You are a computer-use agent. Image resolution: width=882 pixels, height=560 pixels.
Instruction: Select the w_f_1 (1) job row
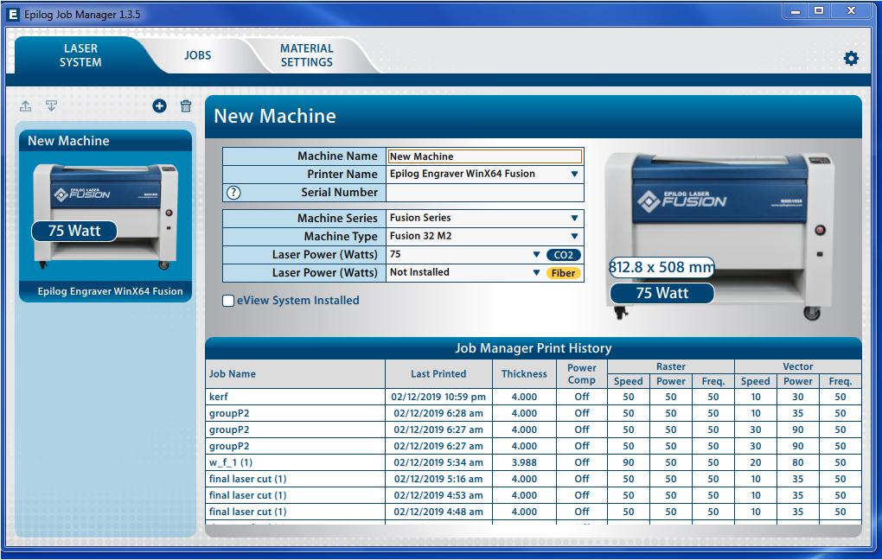534,462
